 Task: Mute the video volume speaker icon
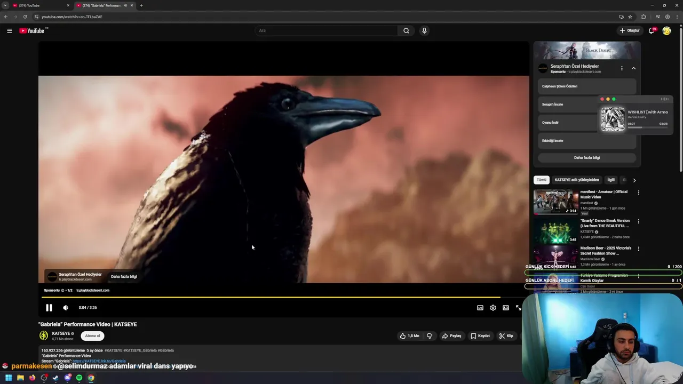[66, 308]
